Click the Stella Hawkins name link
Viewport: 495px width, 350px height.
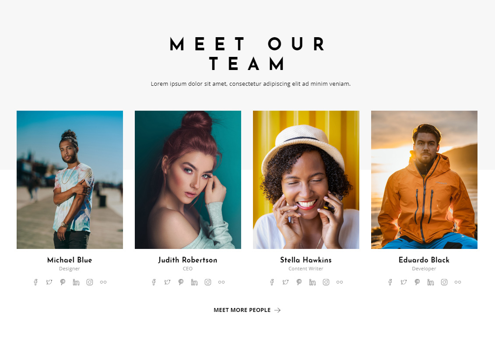(x=306, y=260)
